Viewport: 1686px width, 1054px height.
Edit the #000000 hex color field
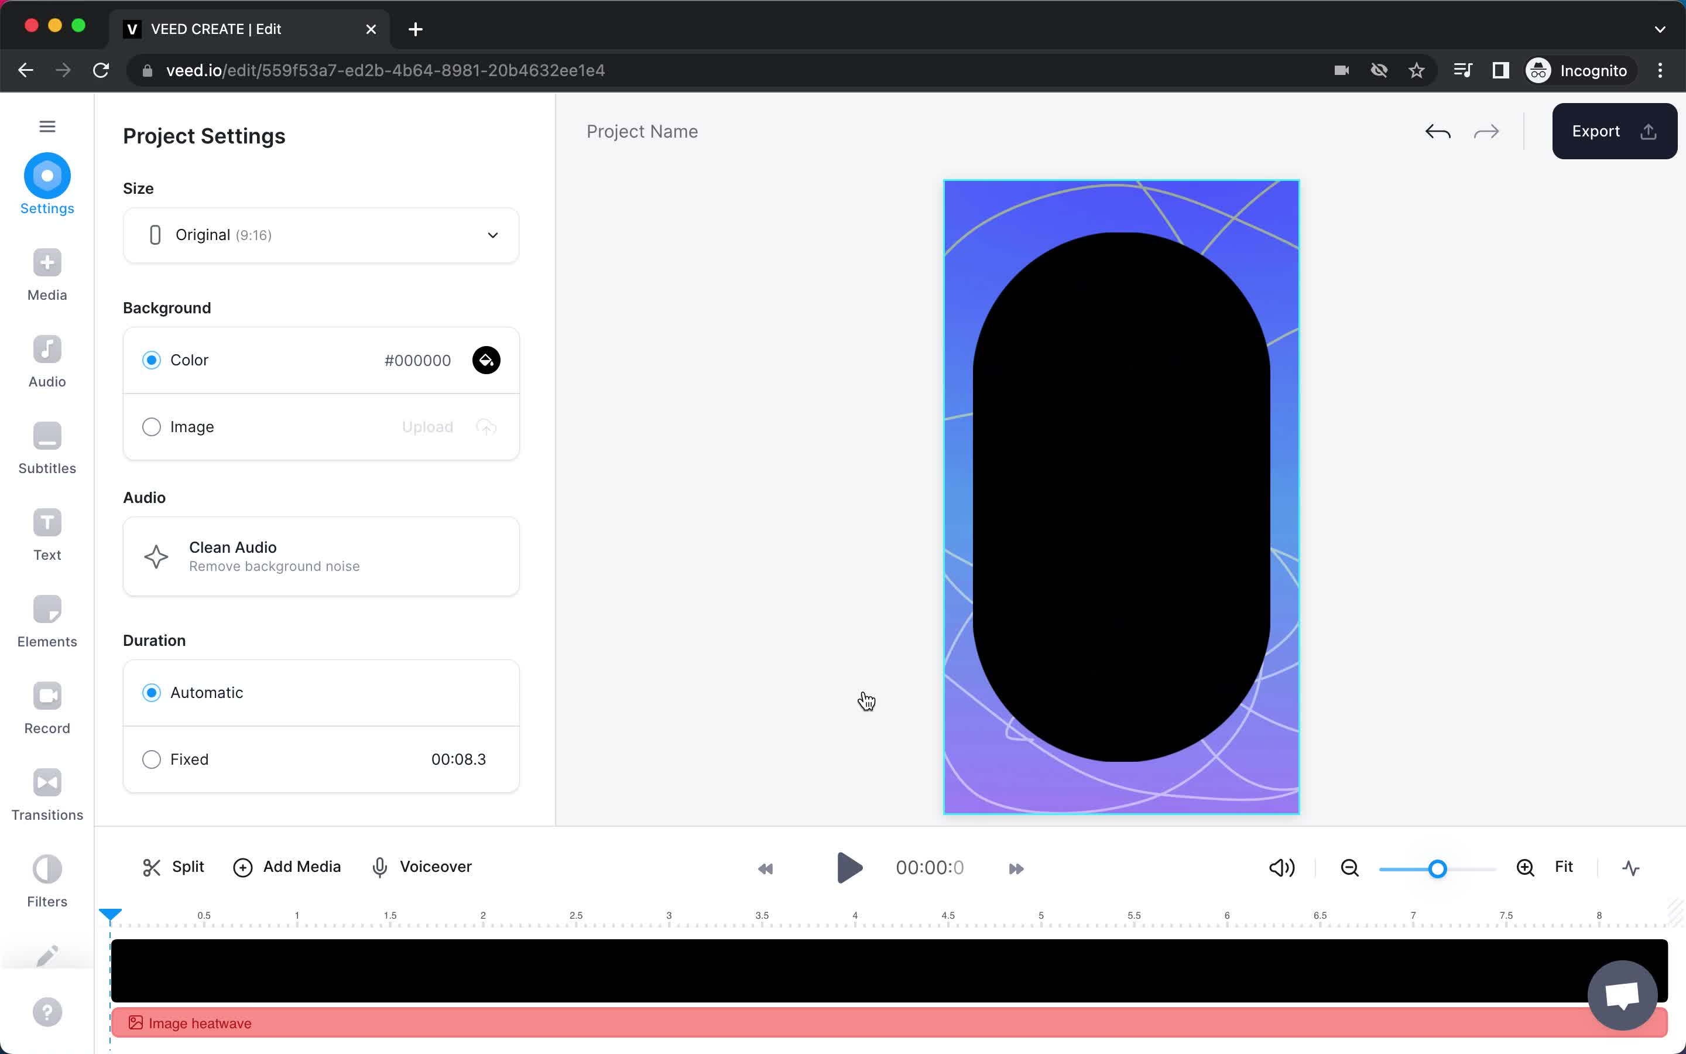point(417,360)
